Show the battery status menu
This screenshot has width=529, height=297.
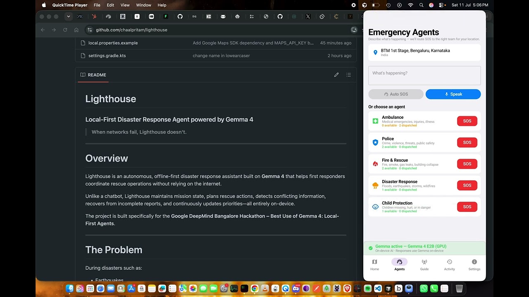coord(376,5)
